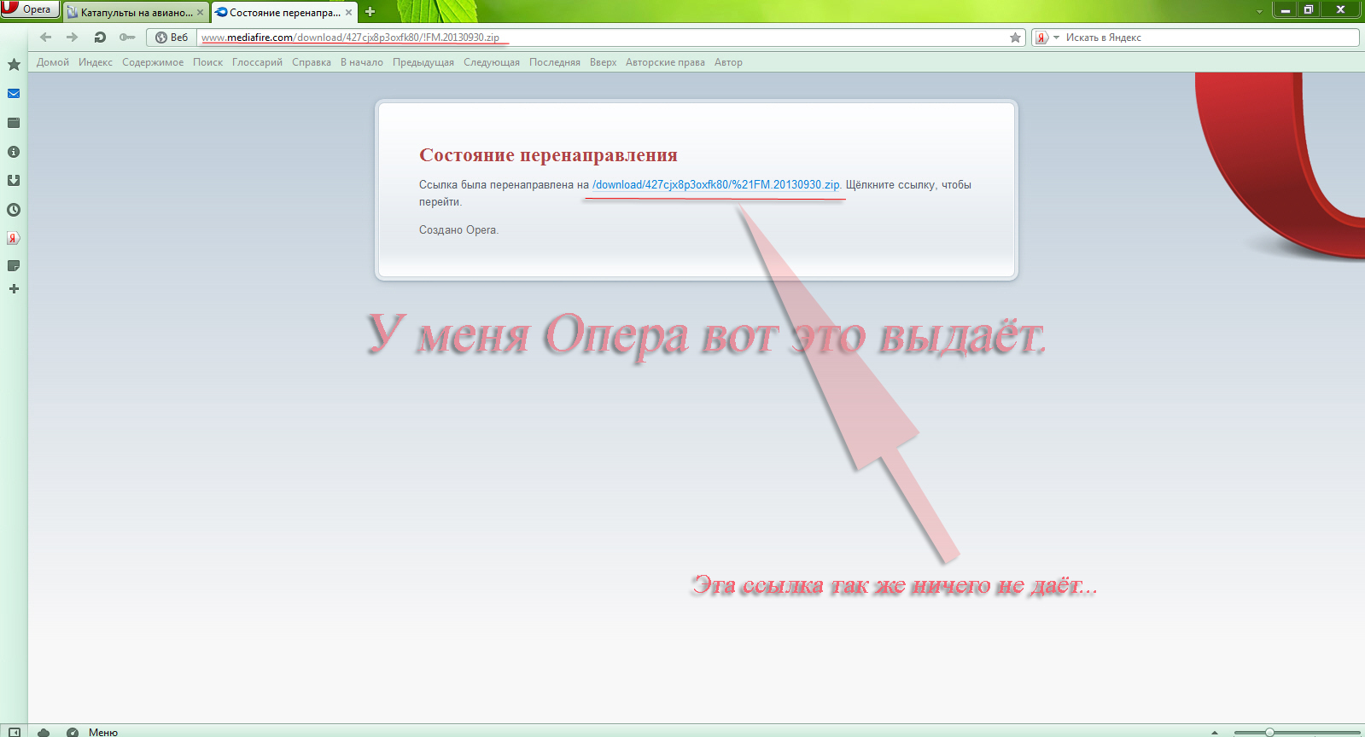Click Поиск in the navigation bar
This screenshot has width=1365, height=737.
coord(207,62)
